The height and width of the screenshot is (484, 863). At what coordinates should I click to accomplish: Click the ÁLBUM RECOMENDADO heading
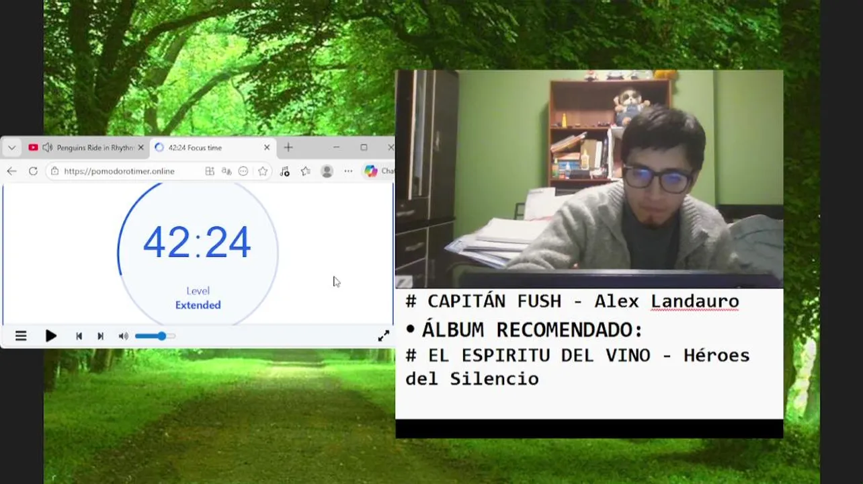click(532, 330)
